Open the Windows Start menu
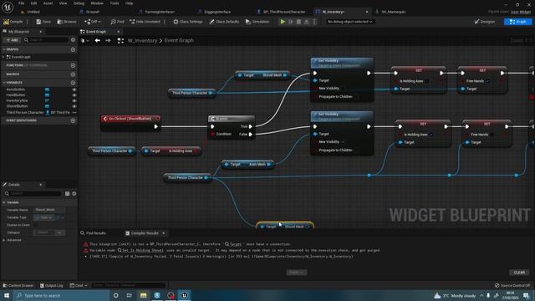 pos(7,295)
